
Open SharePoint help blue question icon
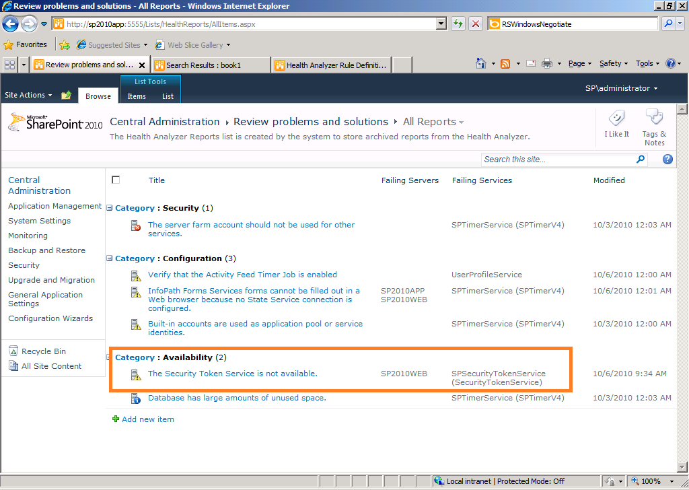pyautogui.click(x=667, y=159)
